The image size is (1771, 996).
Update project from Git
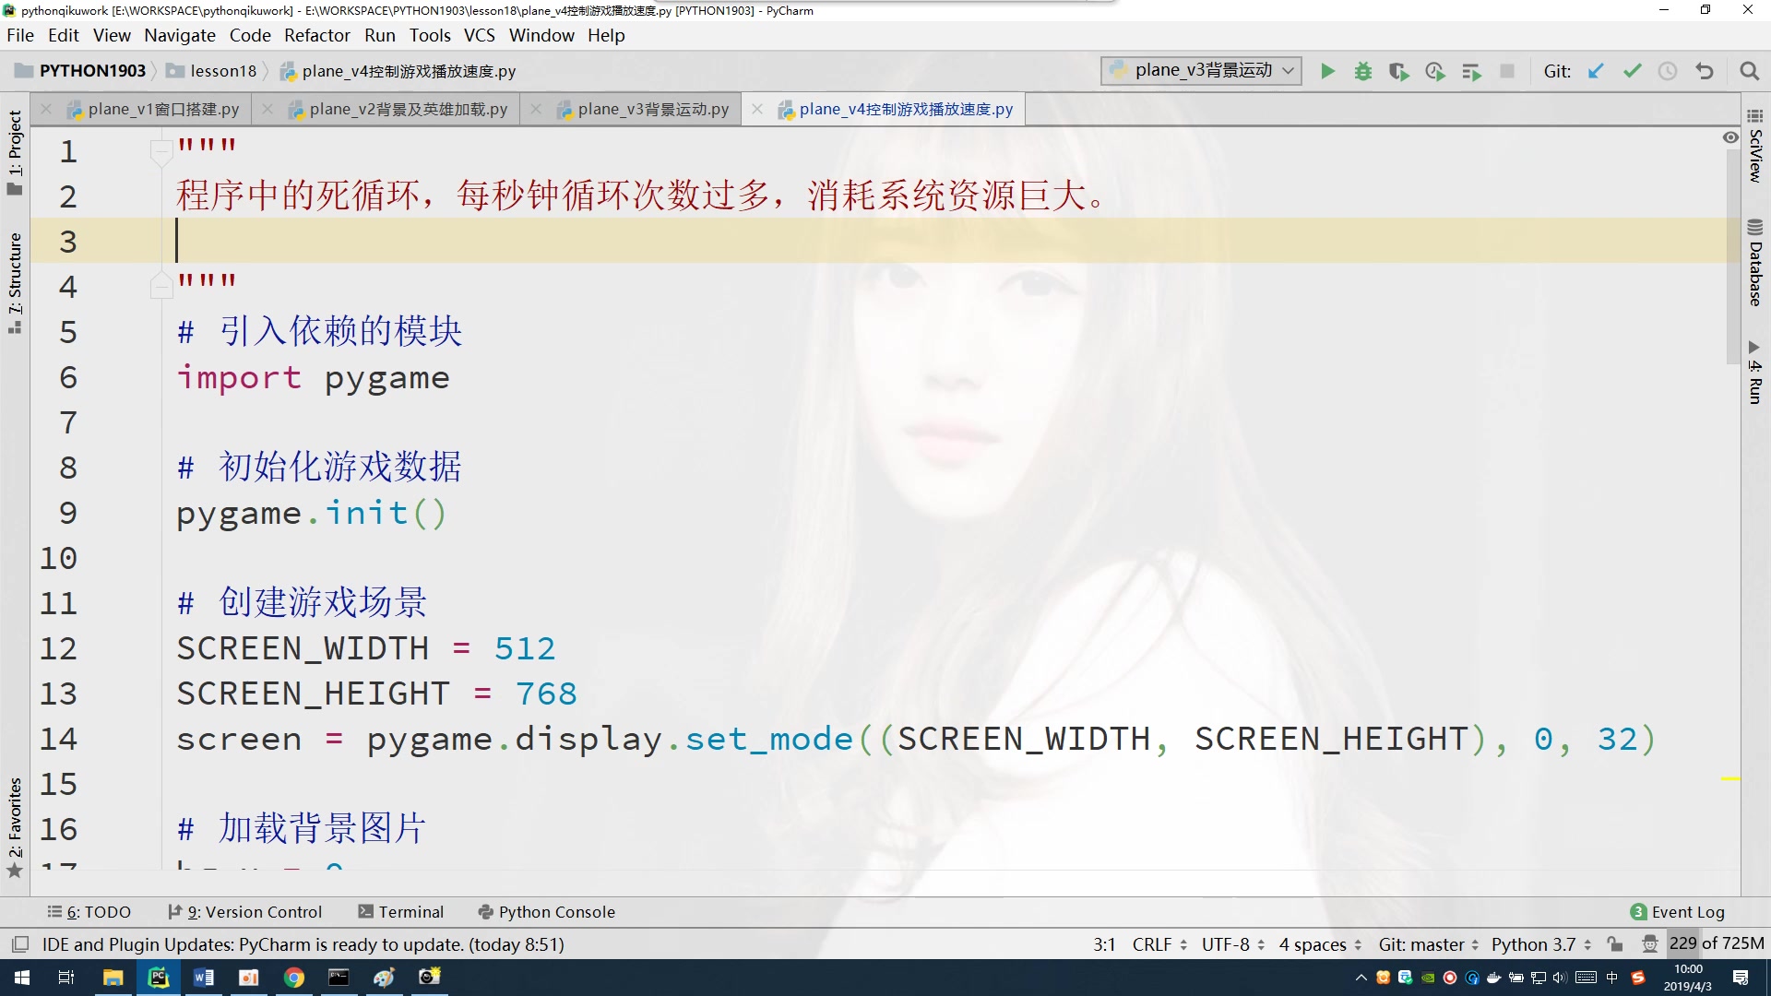pyautogui.click(x=1596, y=71)
